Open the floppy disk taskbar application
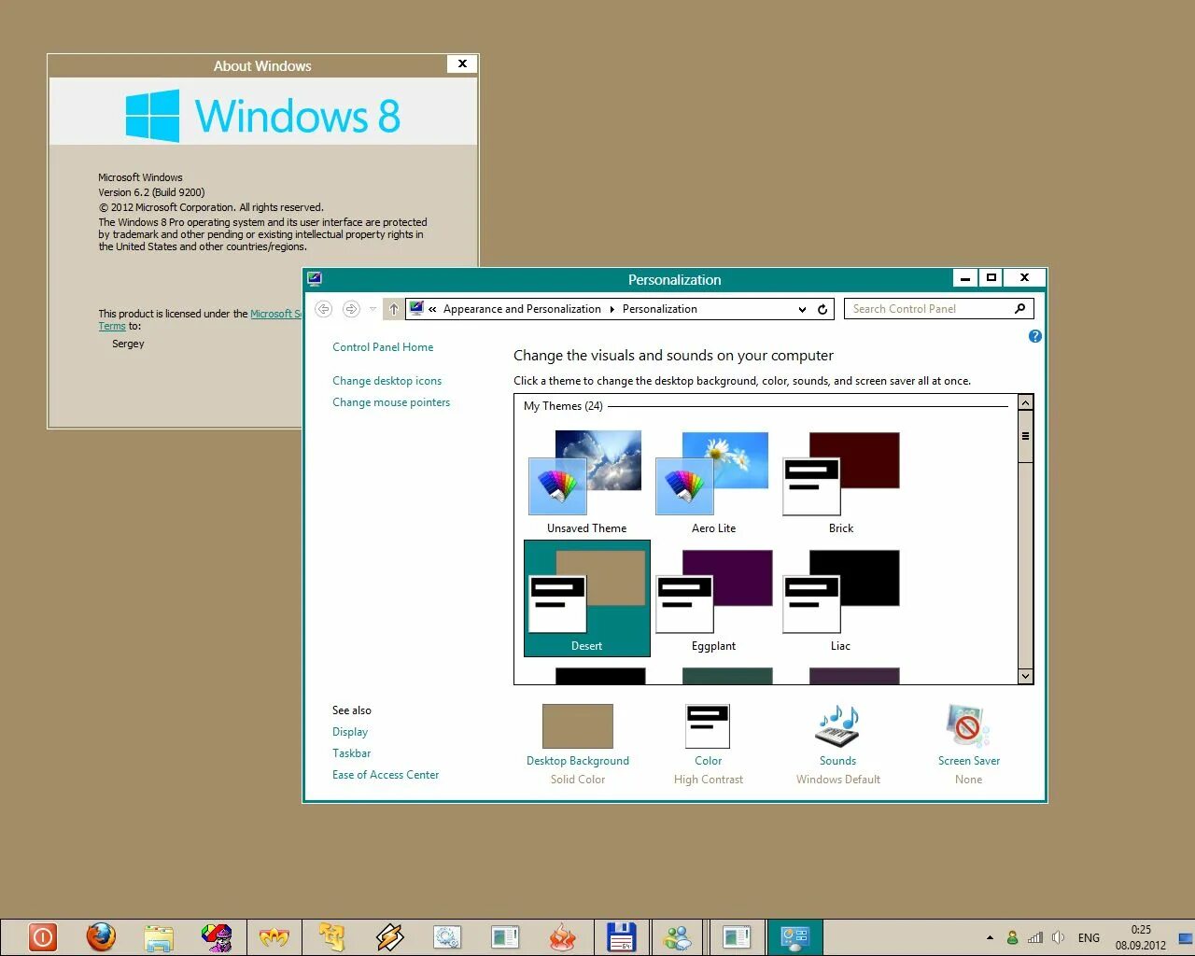The width and height of the screenshot is (1195, 956). (621, 936)
